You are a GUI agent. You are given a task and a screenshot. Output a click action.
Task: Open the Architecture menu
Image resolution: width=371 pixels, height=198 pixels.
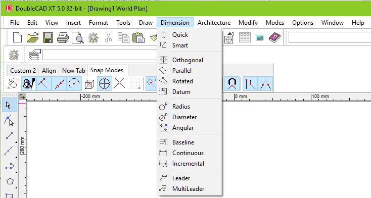tap(214, 23)
